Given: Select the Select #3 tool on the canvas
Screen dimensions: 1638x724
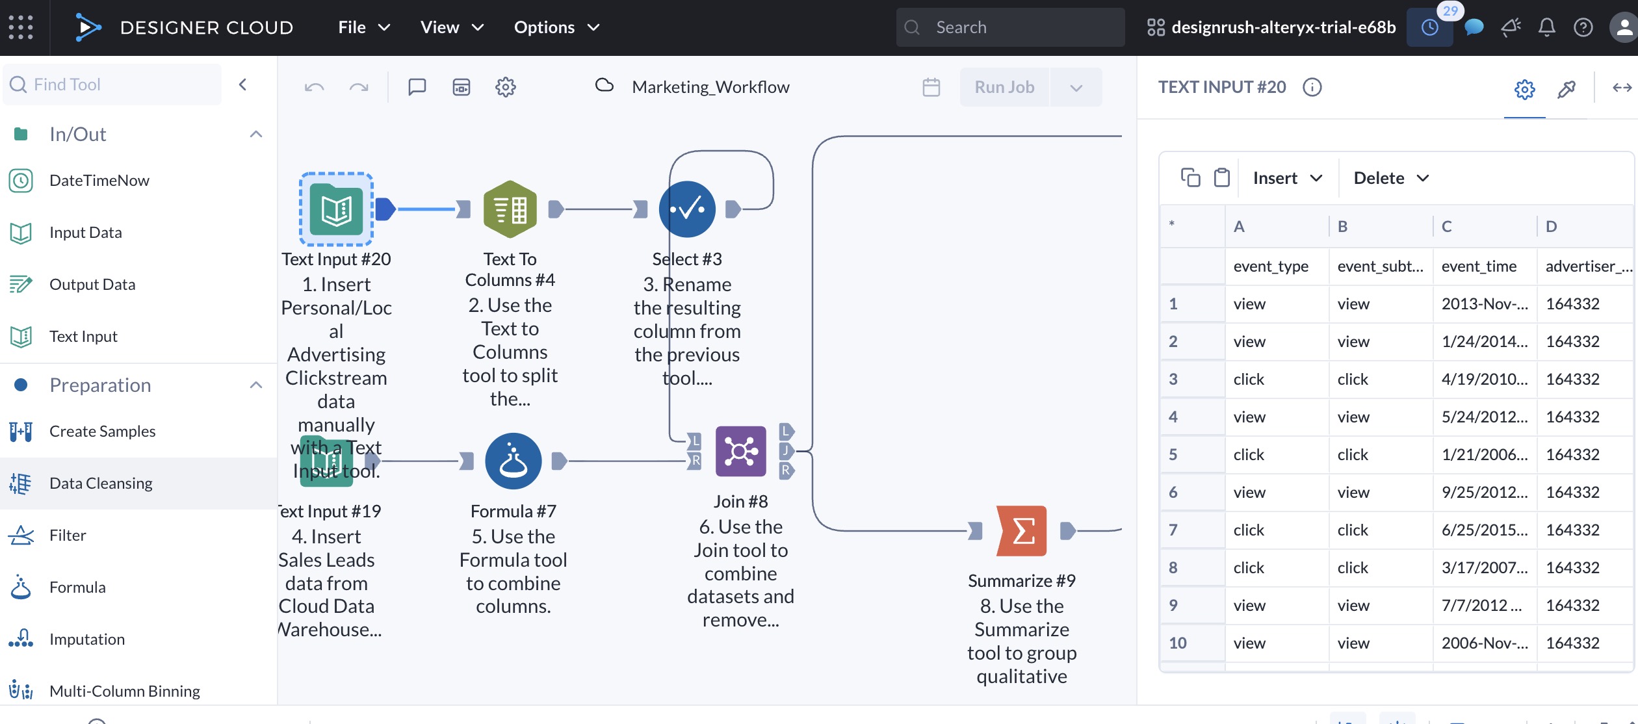Looking at the screenshot, I should coord(687,209).
